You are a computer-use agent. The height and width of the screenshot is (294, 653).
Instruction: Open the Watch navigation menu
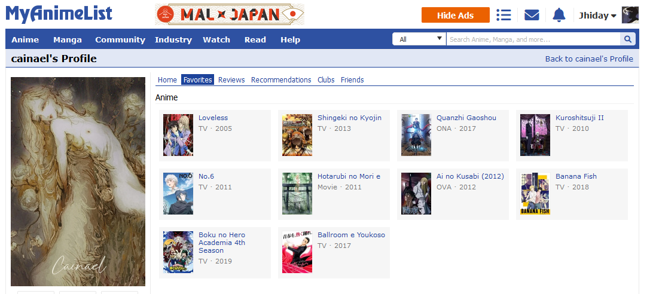216,39
